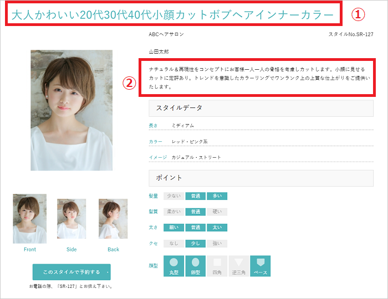Select 普通 in 太さ row

pos(195,228)
